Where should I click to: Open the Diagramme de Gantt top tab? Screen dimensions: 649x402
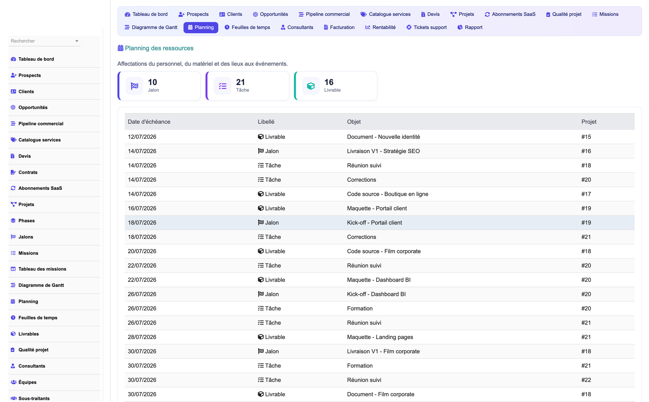pos(151,27)
